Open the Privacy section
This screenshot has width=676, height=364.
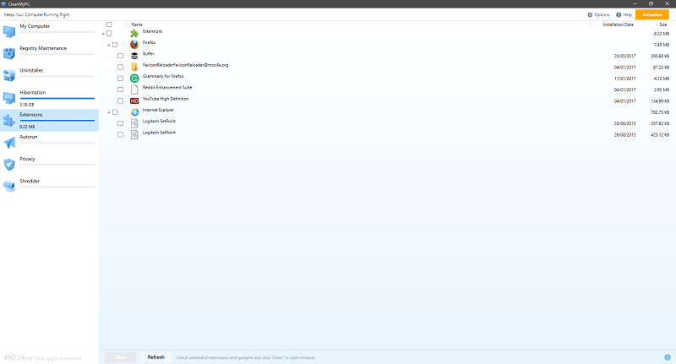(49, 164)
